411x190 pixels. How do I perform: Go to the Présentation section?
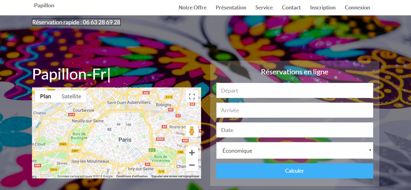[231, 8]
